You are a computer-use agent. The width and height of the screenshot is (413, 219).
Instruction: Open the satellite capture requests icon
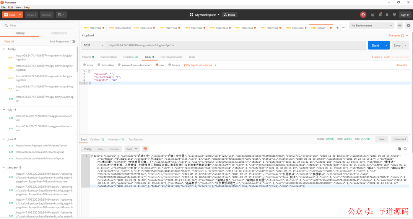tap(373, 15)
